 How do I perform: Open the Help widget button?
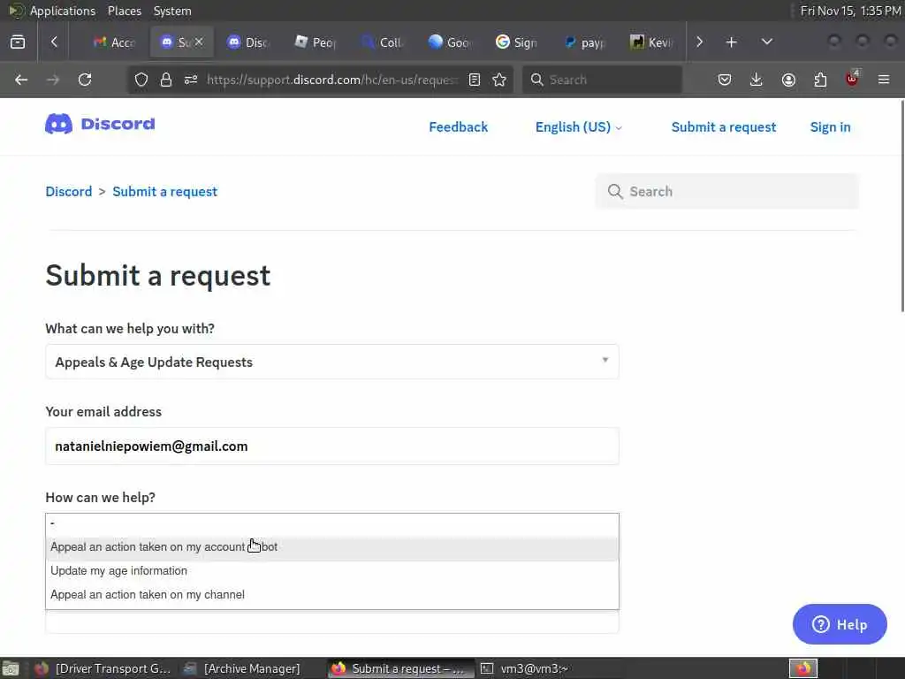coord(840,624)
